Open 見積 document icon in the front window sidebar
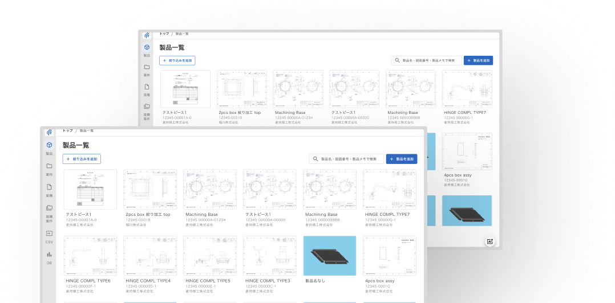The height and width of the screenshot is (303, 615). tap(49, 190)
